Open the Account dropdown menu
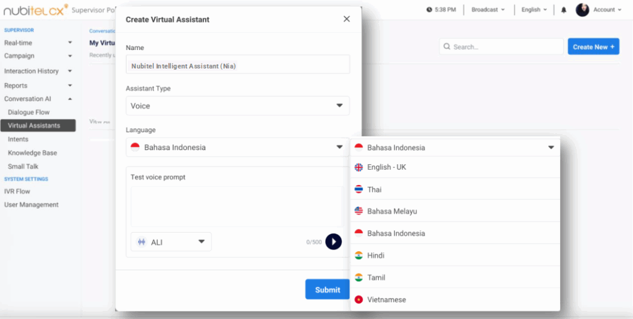 (x=607, y=10)
